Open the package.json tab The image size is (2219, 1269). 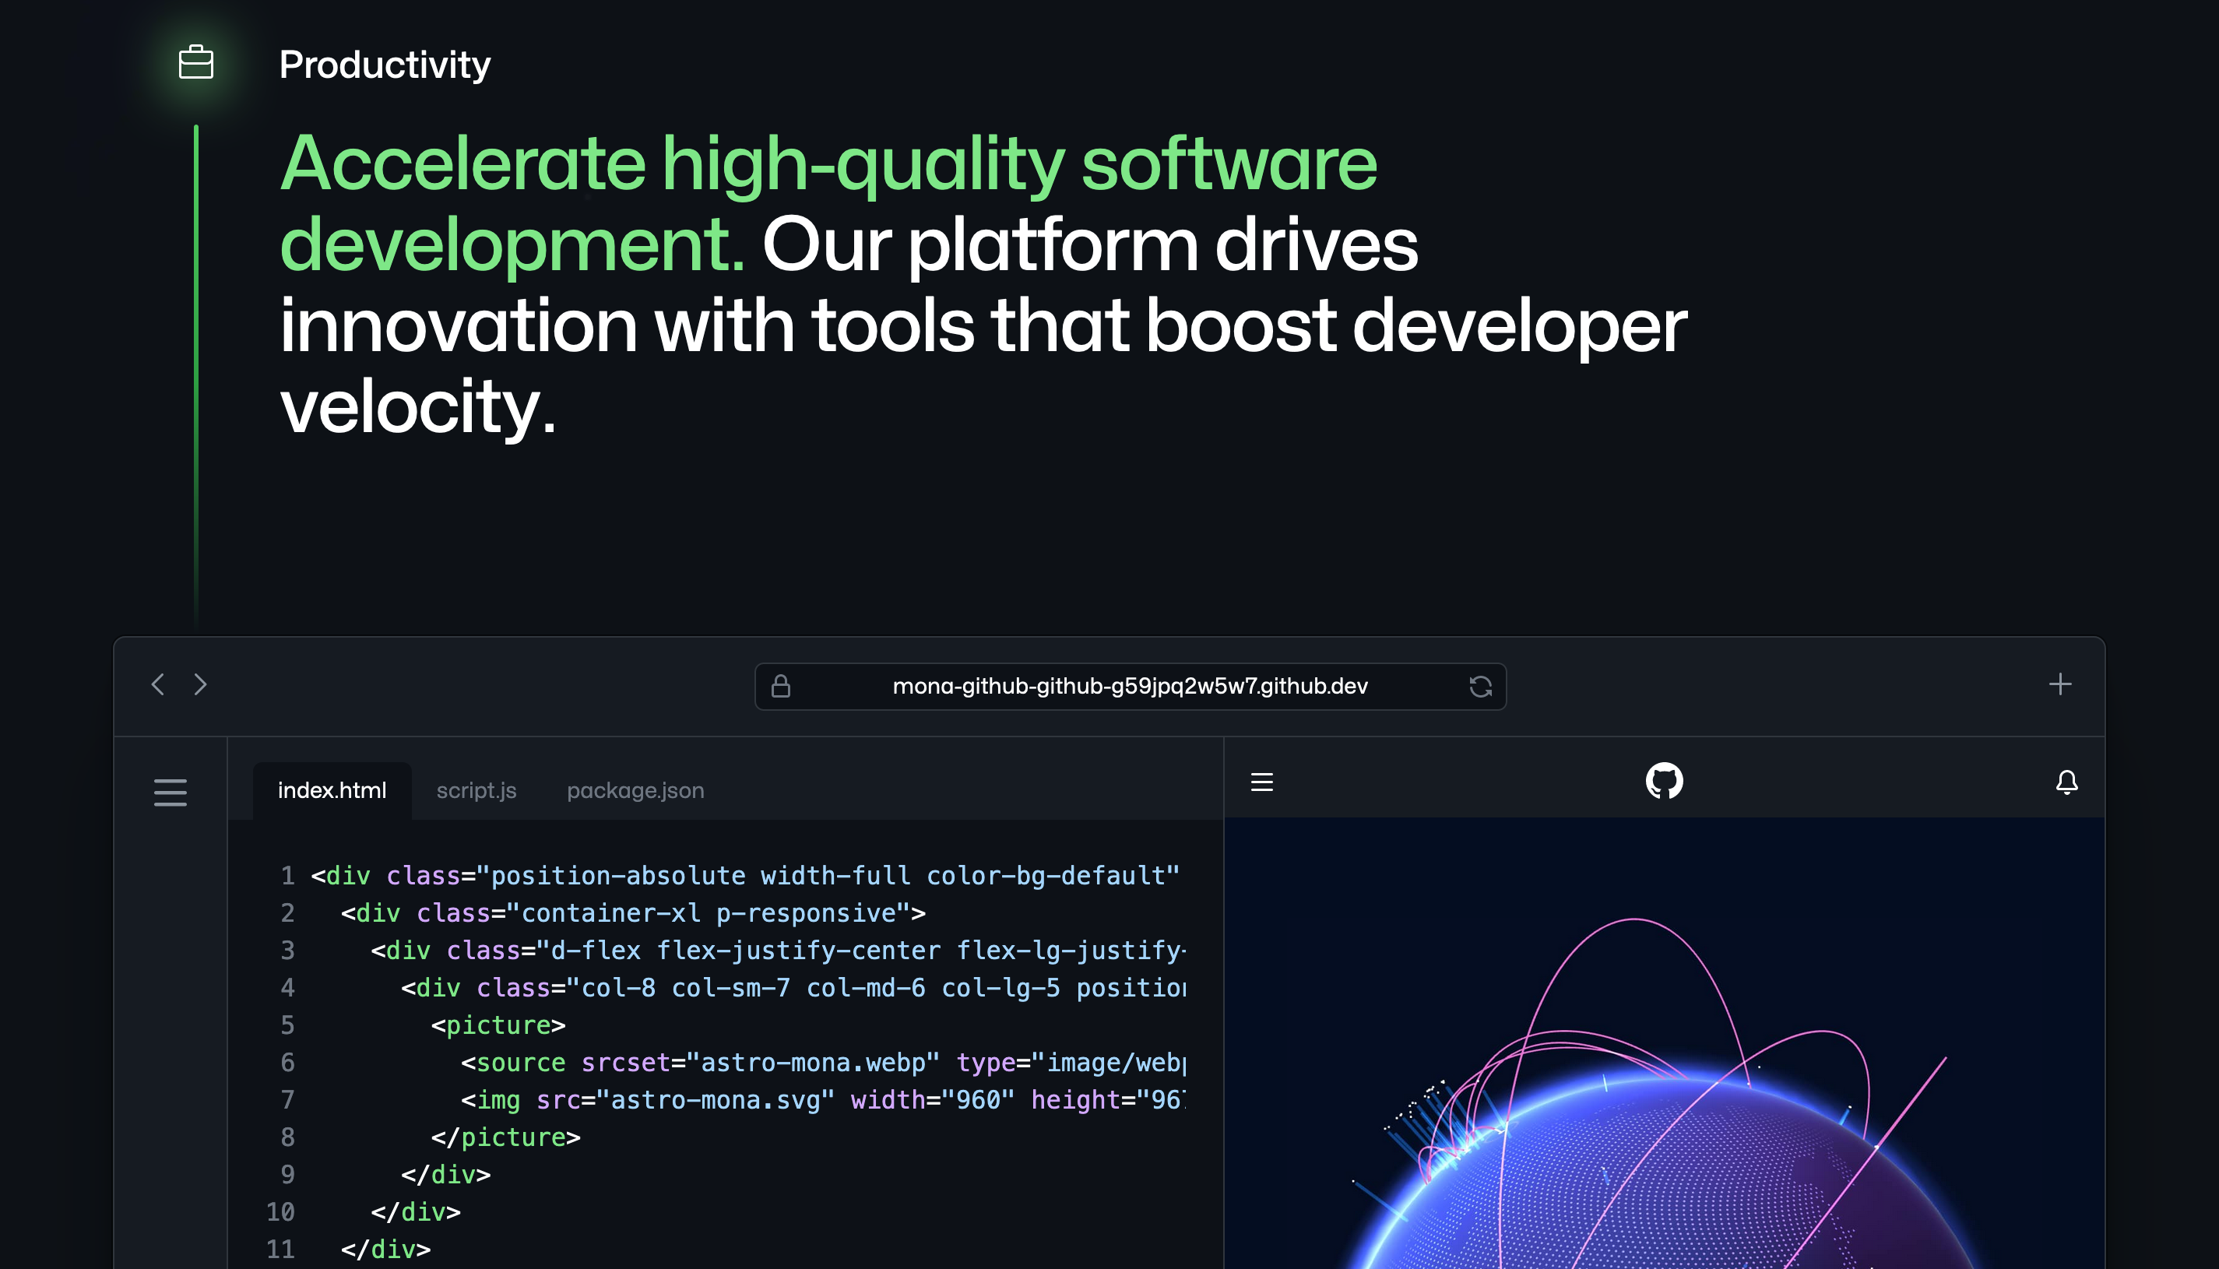tap(635, 790)
